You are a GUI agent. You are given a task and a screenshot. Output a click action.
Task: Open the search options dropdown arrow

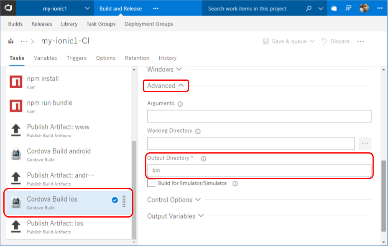tap(321, 8)
